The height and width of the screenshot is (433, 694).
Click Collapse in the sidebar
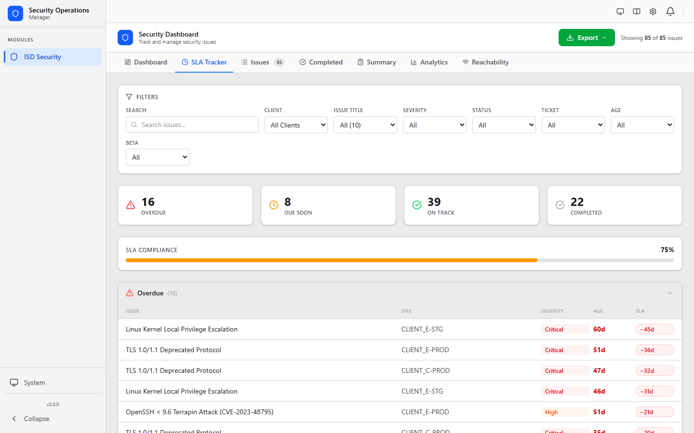[53, 419]
